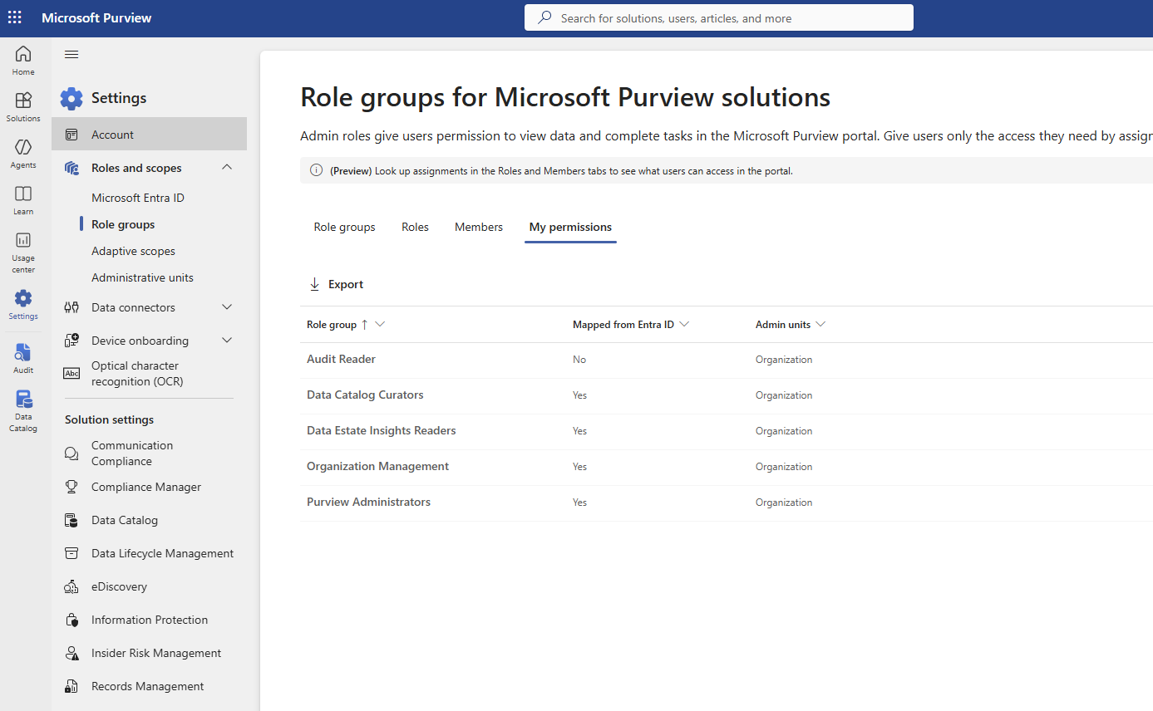Select the My permissions tab
This screenshot has width=1153, height=711.
pos(570,227)
